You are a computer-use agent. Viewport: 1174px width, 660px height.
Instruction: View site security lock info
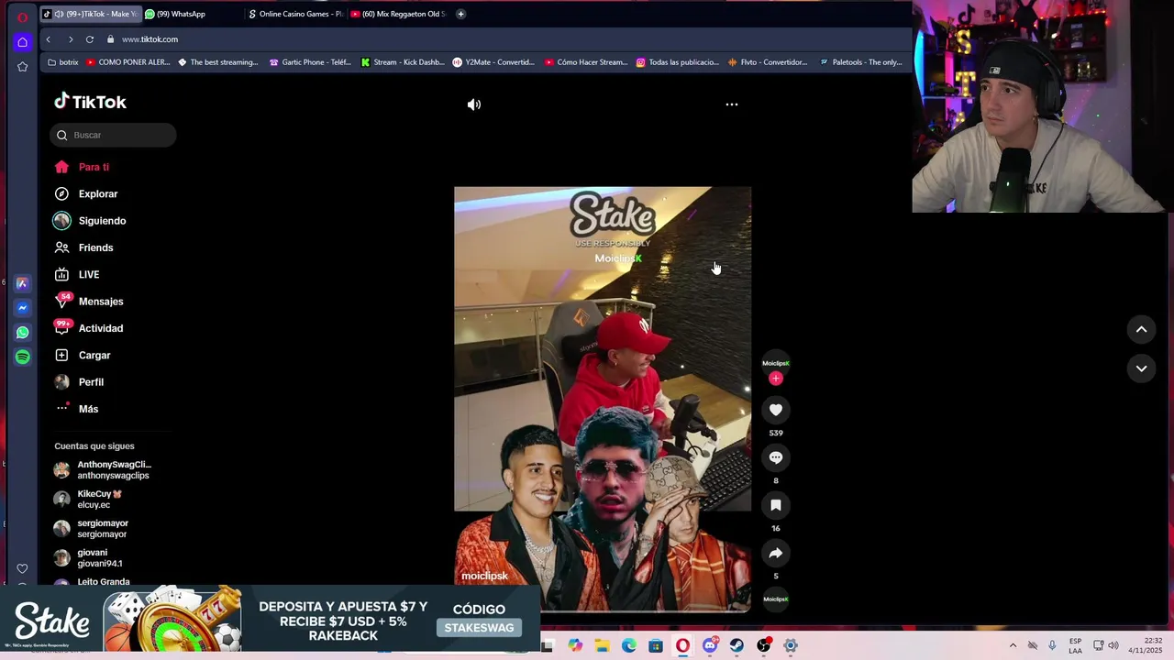pos(110,39)
